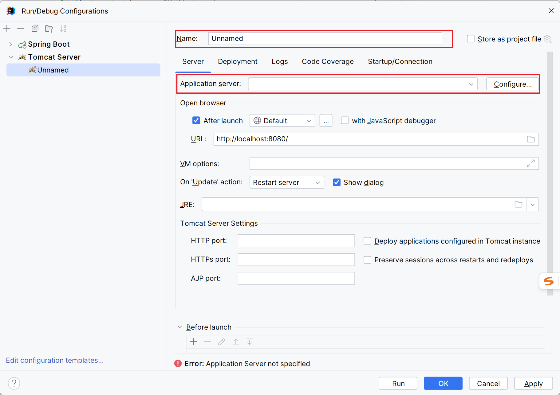Add a Before launch task
Image resolution: width=560 pixels, height=395 pixels.
[x=193, y=342]
